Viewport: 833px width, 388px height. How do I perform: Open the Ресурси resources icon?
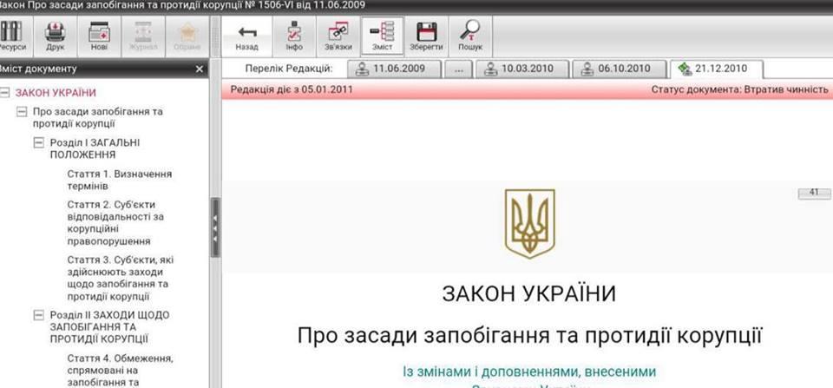click(x=11, y=36)
